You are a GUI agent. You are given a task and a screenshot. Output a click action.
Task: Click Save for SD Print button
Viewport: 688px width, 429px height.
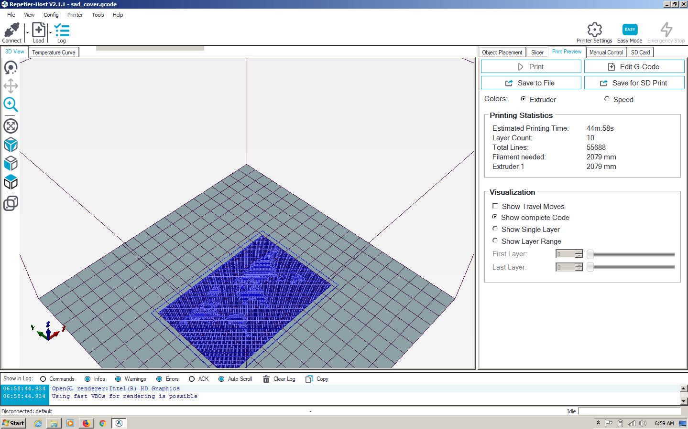634,83
